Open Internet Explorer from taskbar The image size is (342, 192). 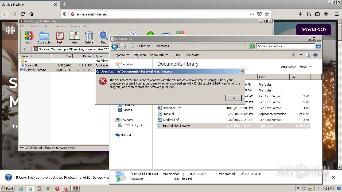coord(21,189)
